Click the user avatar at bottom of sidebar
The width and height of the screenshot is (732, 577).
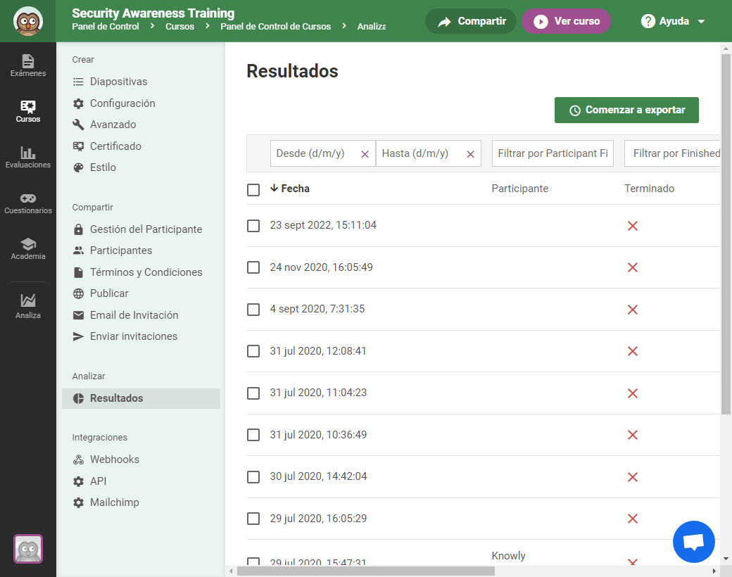[28, 549]
